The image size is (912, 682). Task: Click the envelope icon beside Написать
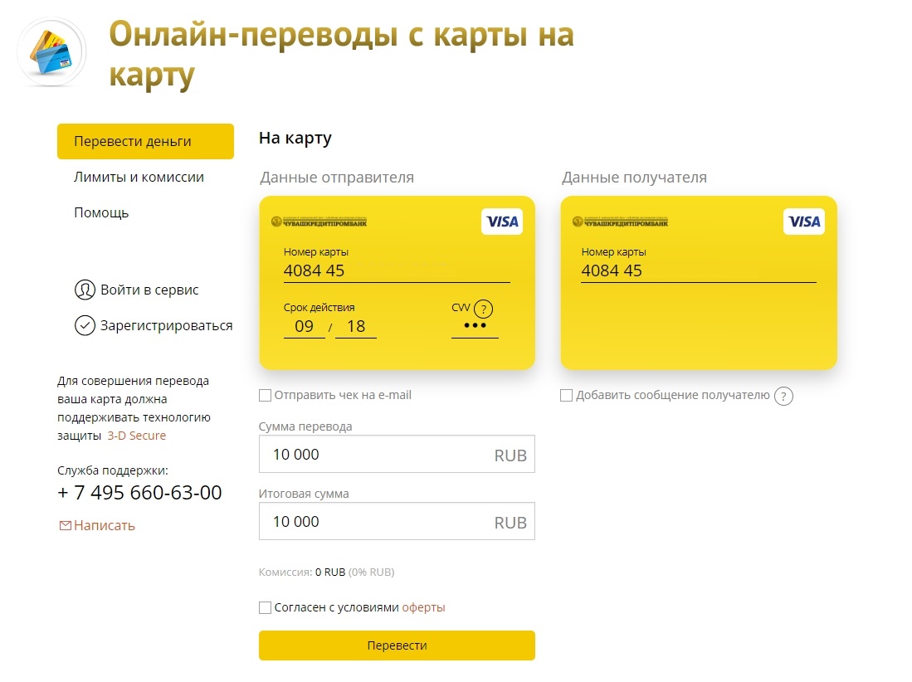(x=65, y=525)
